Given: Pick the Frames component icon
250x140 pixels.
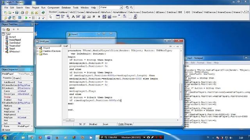Looking at the screenshot, I should coord(58,17).
